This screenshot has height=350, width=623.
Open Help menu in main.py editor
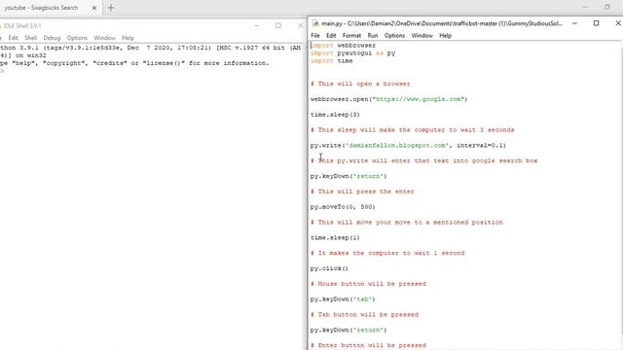(445, 35)
